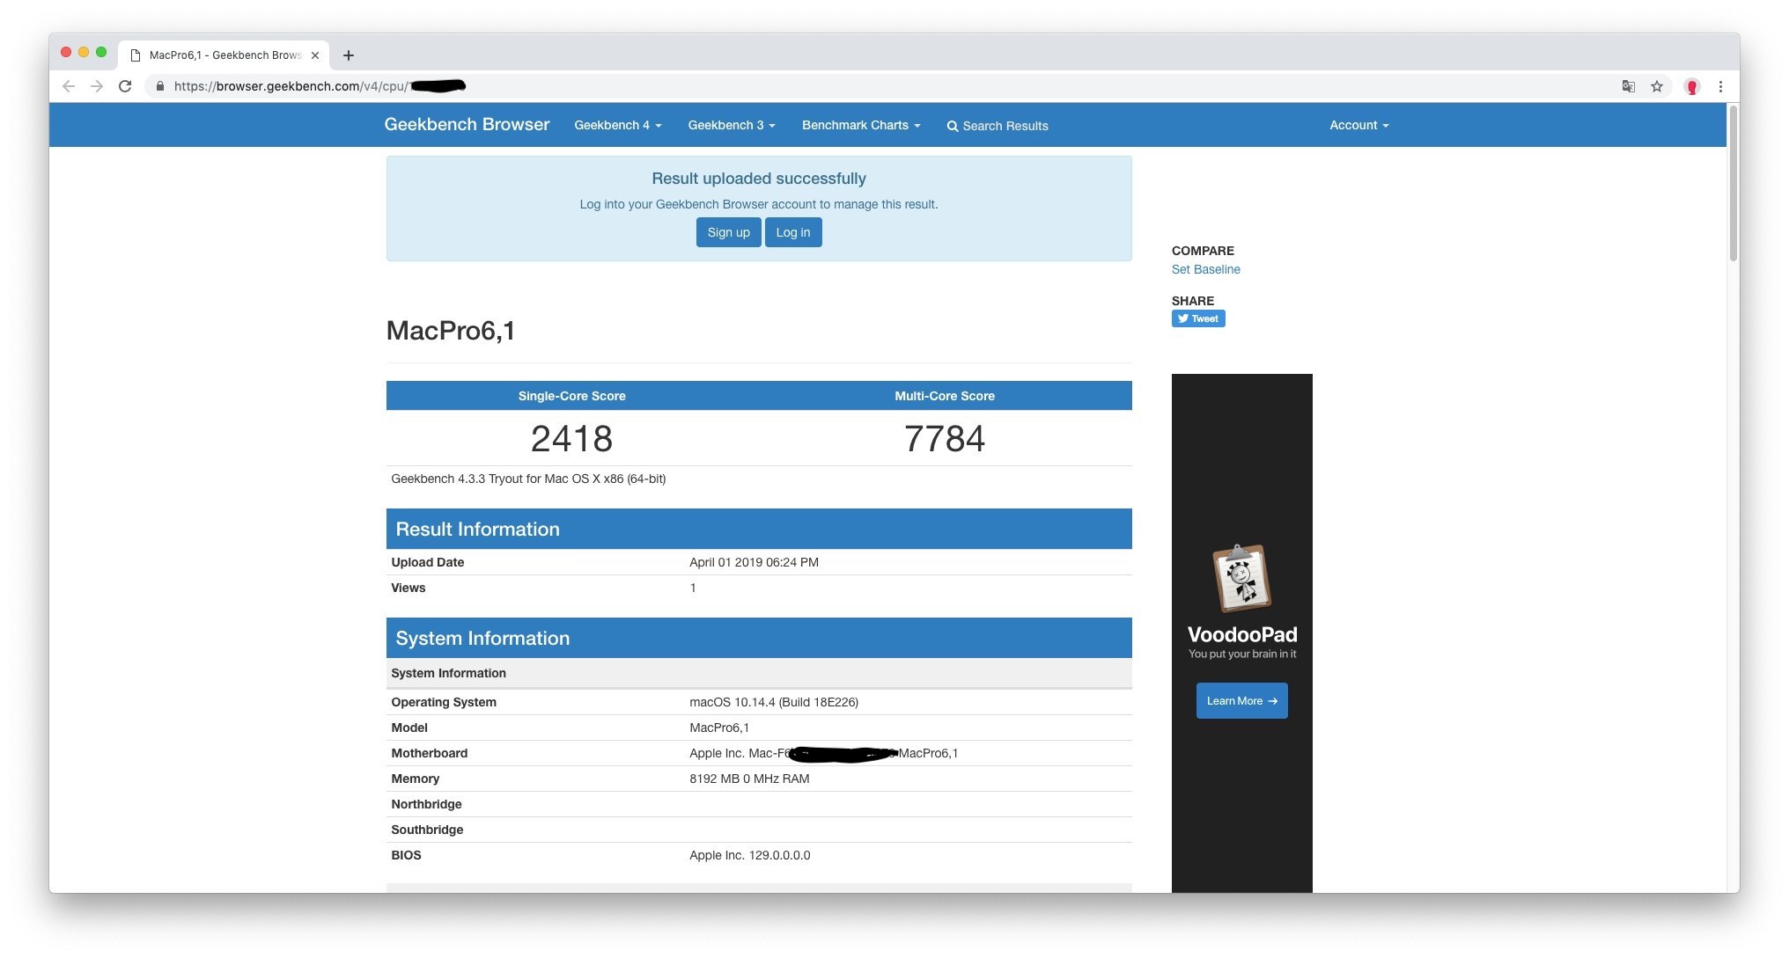
Task: Open the Google Translate icon
Action: click(1629, 86)
